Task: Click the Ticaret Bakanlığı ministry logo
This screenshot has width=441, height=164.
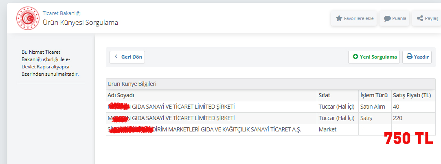Action: [x=27, y=18]
